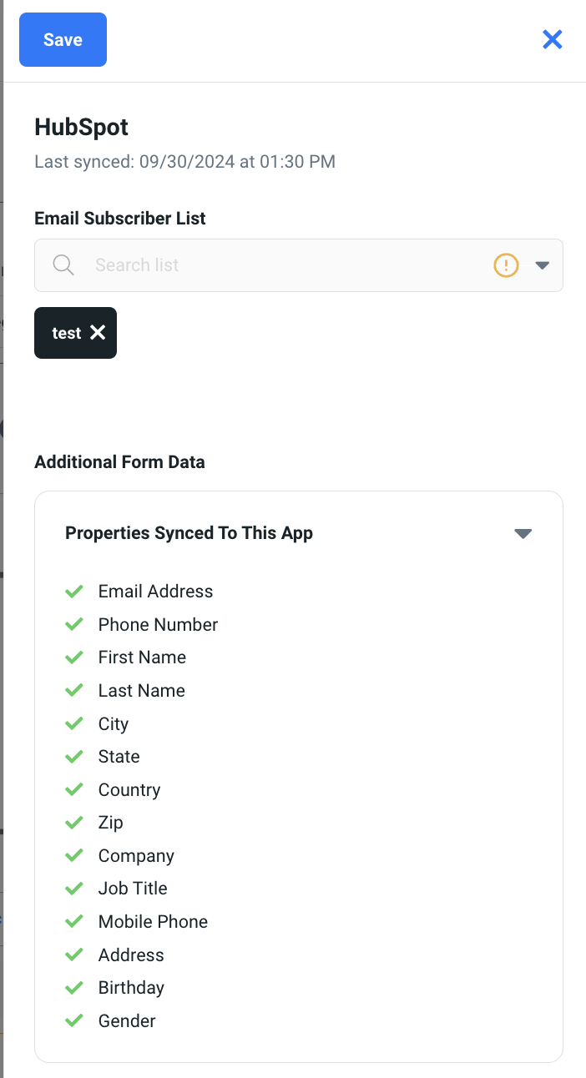Click the Phone Number green checkmark
Screen dimensions: 586x1078
pos(74,624)
